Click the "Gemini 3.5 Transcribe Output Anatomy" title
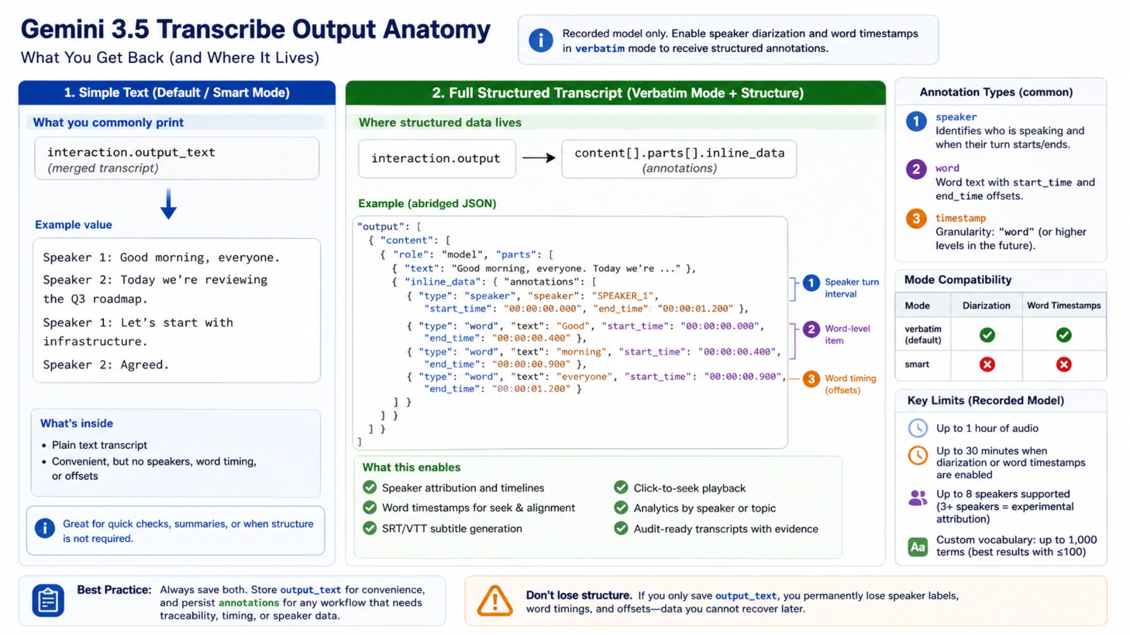This screenshot has height=635, width=1130. (x=255, y=29)
